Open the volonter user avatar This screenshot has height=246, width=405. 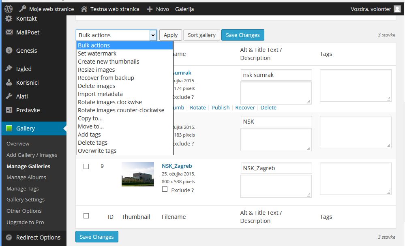click(x=397, y=9)
